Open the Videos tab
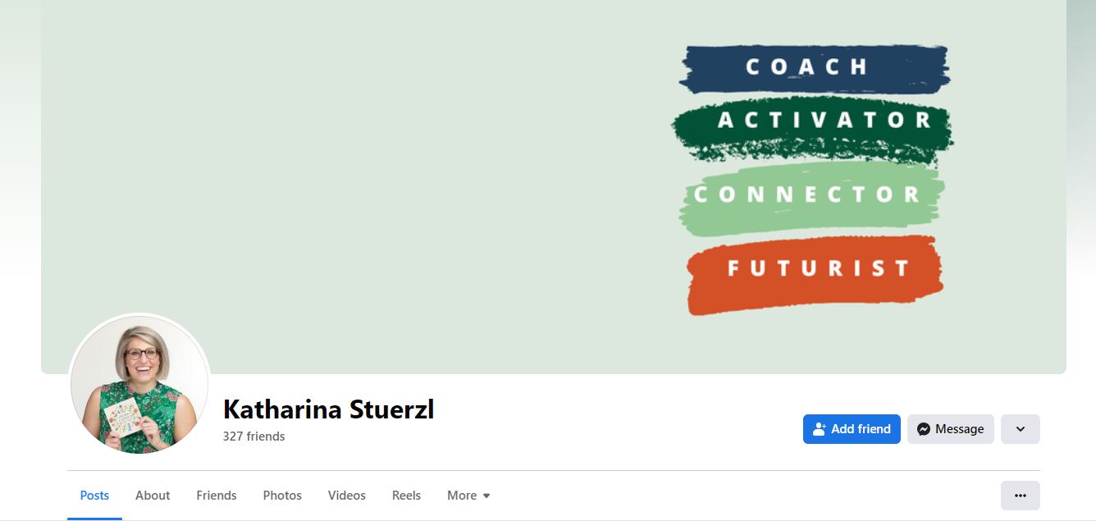 pos(346,496)
